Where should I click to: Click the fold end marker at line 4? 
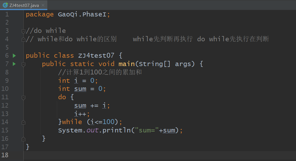(23, 39)
